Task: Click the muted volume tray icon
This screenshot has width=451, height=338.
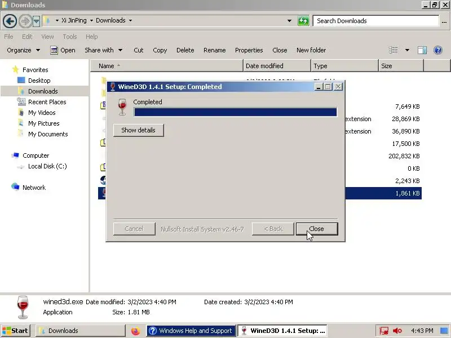Action: pos(397,331)
